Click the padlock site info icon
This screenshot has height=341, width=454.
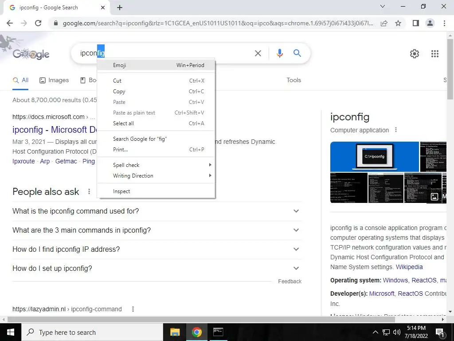[x=56, y=23]
